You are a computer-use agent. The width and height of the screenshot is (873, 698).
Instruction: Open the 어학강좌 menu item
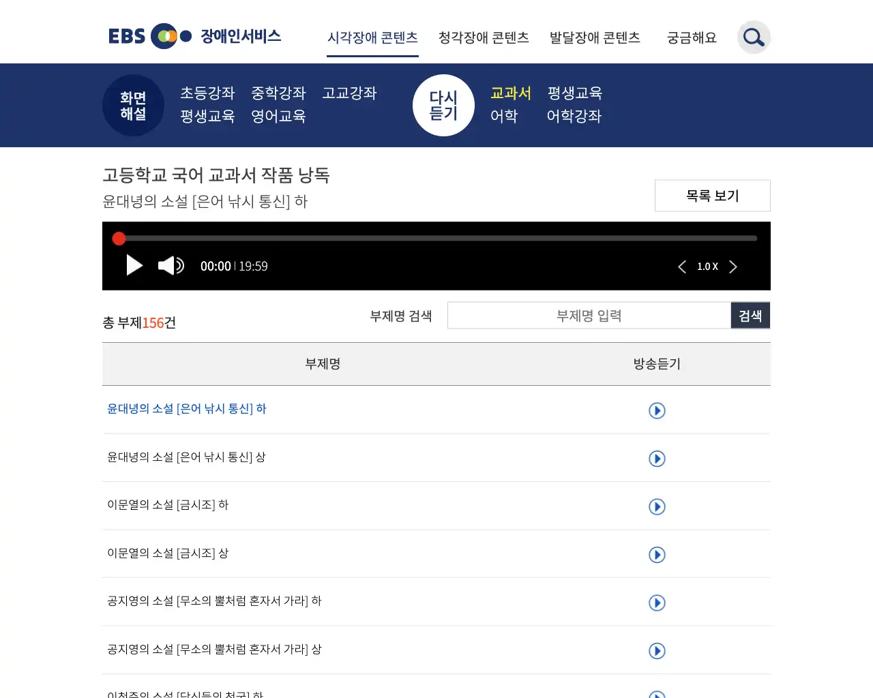pos(574,117)
